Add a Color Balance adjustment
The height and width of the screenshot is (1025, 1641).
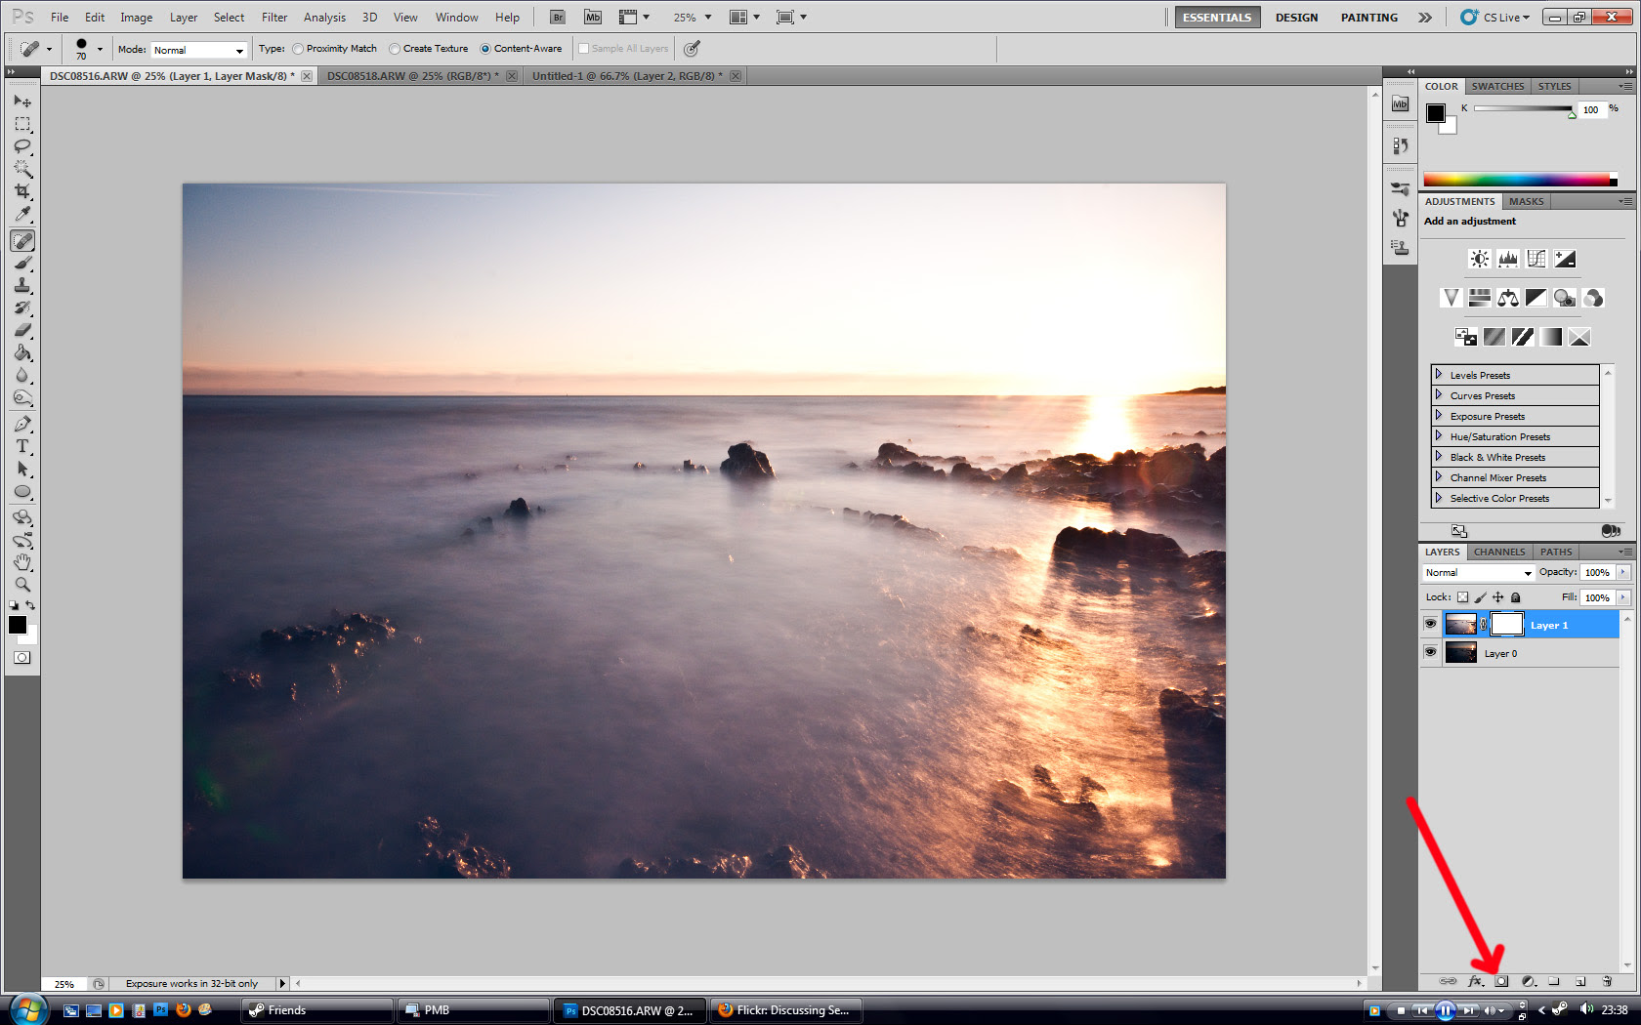click(1508, 298)
